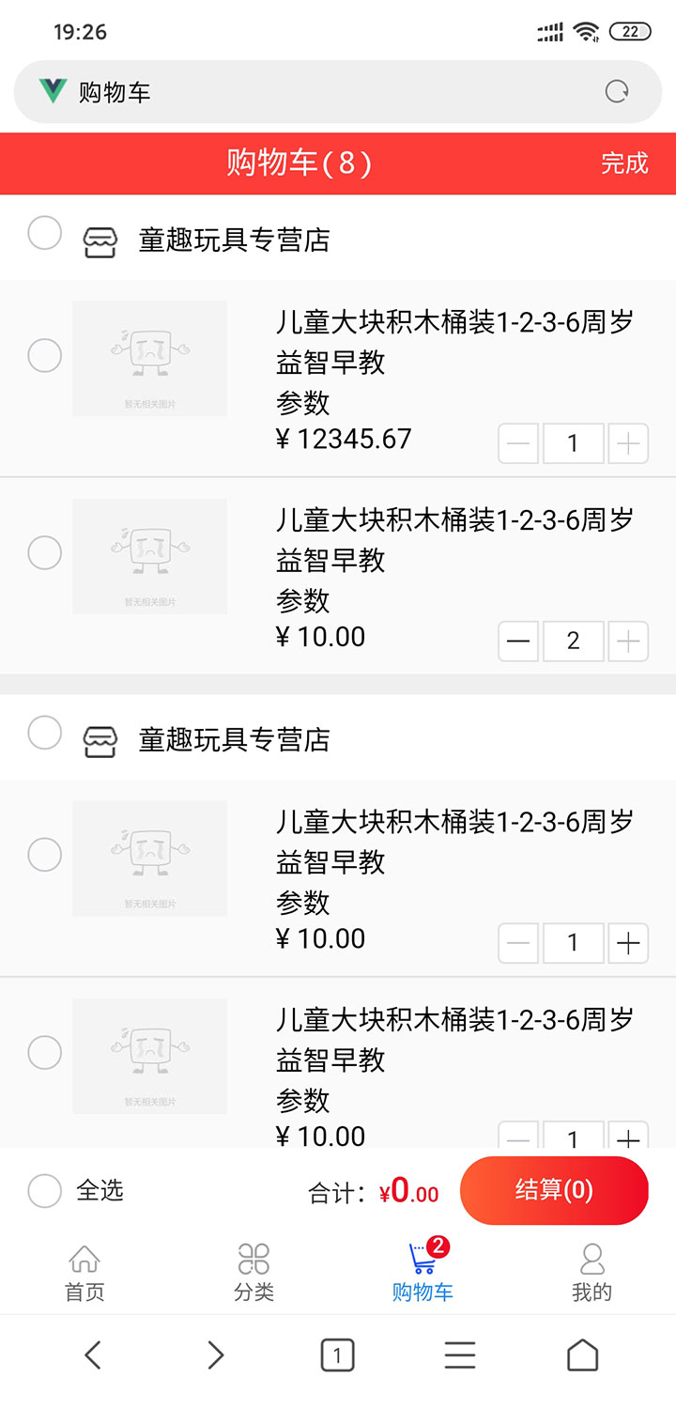676x1408 pixels.
Task: Increase quantity of the ¥12345.67 item
Action: click(628, 443)
